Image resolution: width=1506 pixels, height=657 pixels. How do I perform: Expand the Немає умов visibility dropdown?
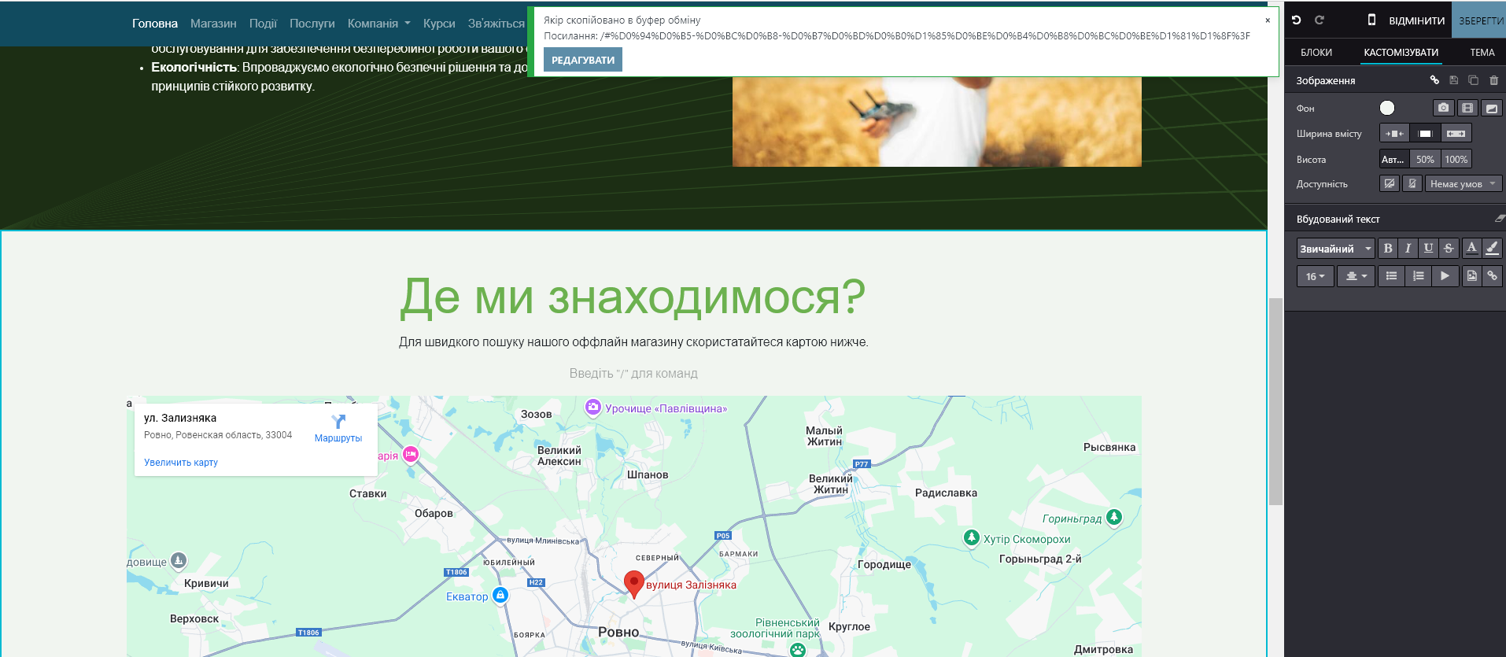pyautogui.click(x=1463, y=184)
